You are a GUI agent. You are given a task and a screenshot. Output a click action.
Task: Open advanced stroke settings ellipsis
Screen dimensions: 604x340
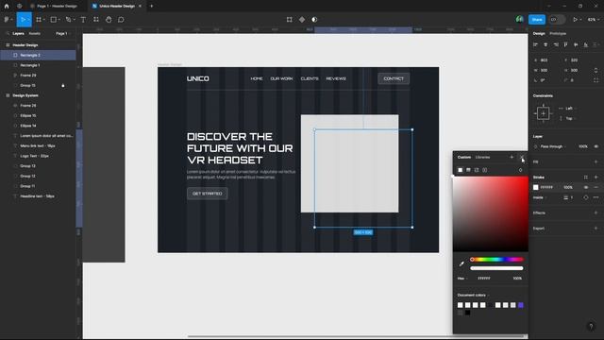coord(596,197)
